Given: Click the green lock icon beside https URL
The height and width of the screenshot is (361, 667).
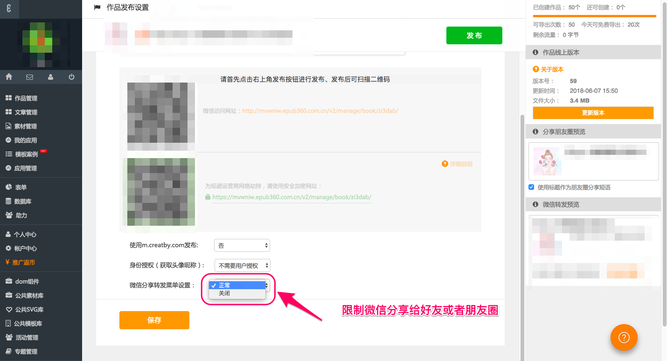Looking at the screenshot, I should pos(208,197).
